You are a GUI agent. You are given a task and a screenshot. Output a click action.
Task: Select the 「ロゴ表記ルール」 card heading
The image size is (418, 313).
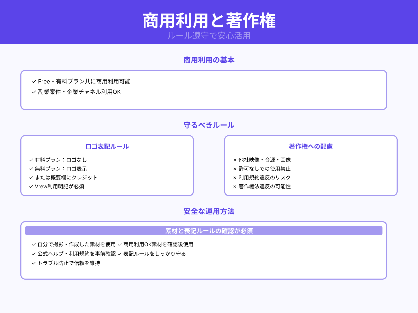coord(107,147)
